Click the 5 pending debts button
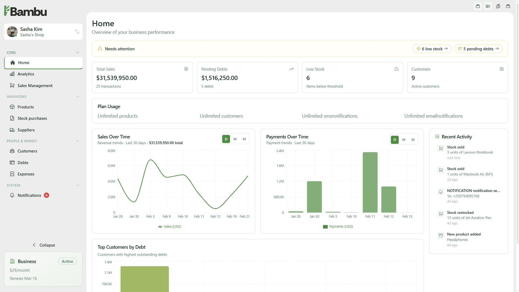The height and width of the screenshot is (292, 519). point(478,49)
